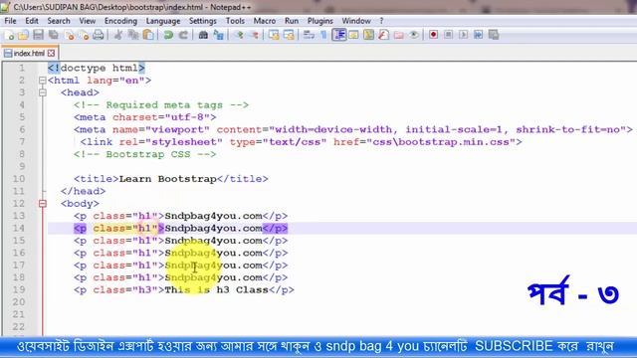Click line number 19 in the margin
This screenshot has height=358, width=637.
[x=18, y=289]
